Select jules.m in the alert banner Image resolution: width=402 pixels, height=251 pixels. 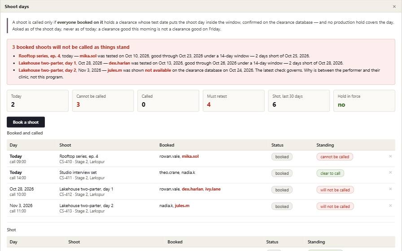coord(114,70)
